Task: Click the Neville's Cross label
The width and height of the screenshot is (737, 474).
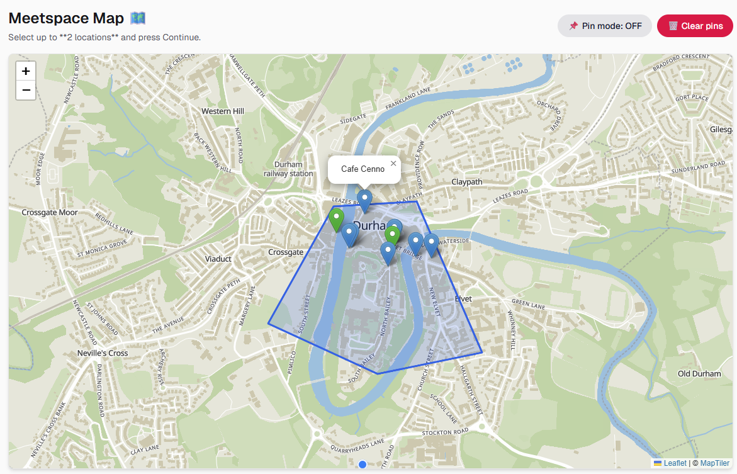Action: pos(103,353)
